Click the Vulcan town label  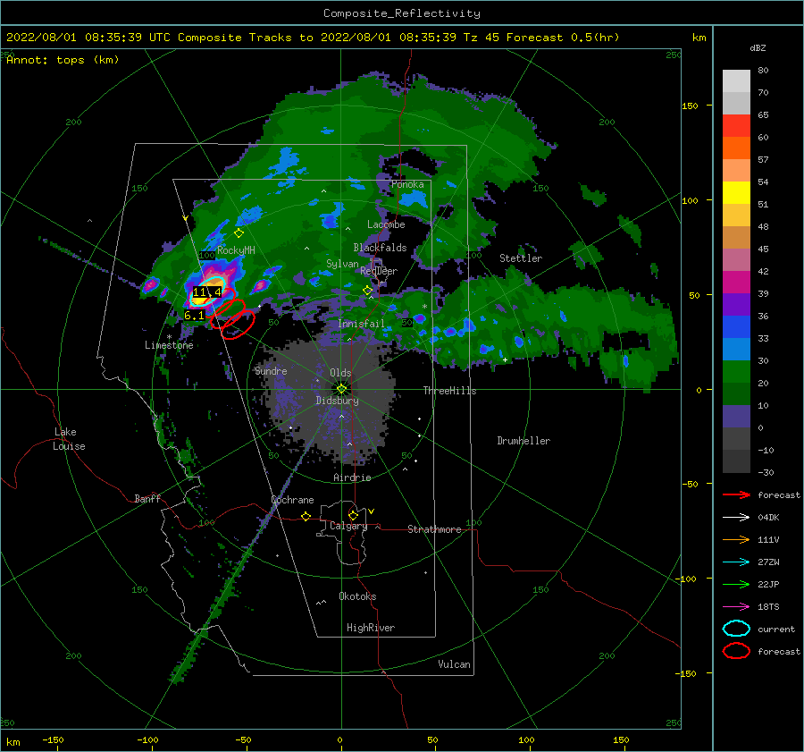pyautogui.click(x=454, y=664)
